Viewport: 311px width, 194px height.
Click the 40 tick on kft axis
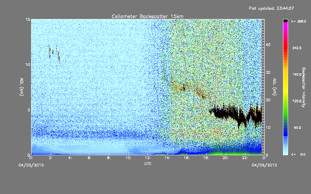[268, 45]
